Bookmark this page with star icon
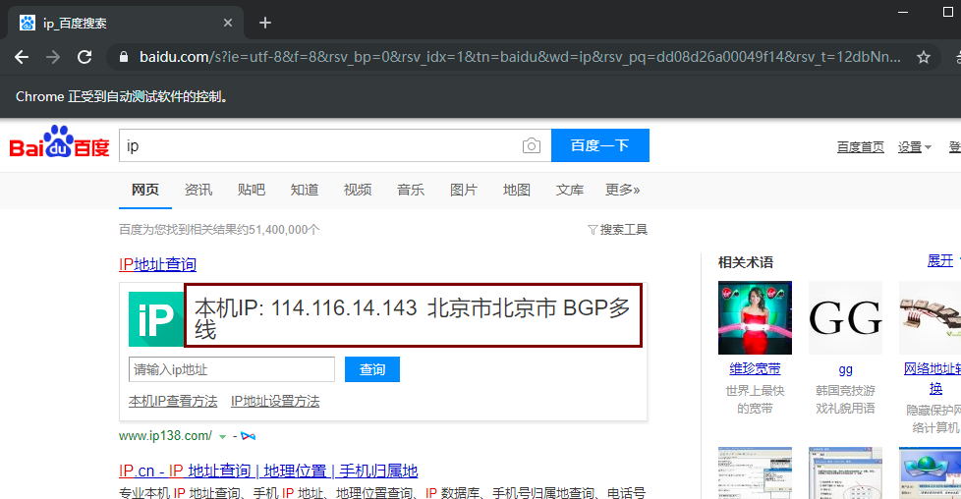Image resolution: width=961 pixels, height=499 pixels. coord(923,57)
